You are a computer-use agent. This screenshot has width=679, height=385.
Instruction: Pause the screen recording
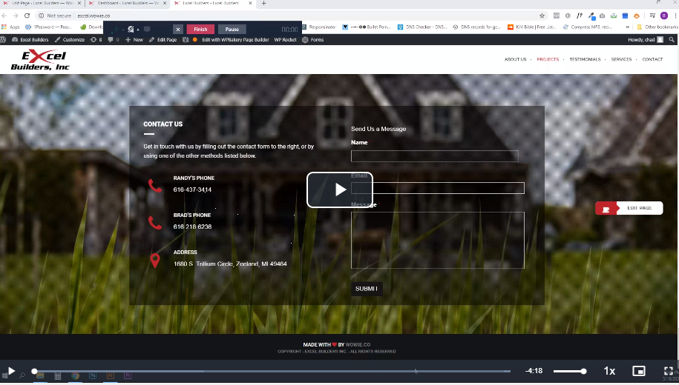(232, 30)
